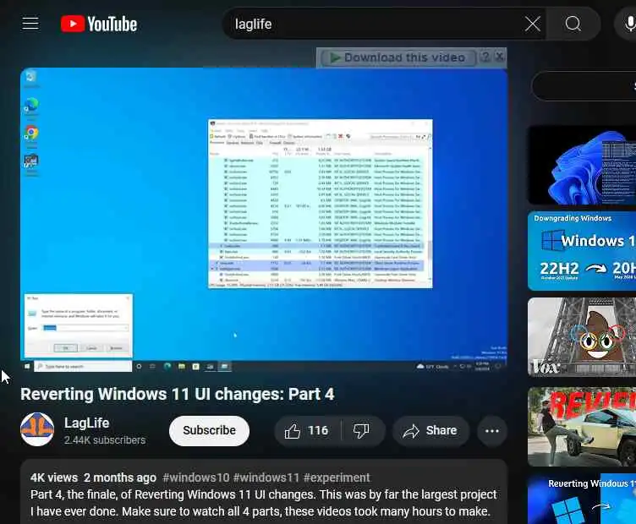Open the Windows 11 bloom recommended video thumbnail
The image size is (636, 524).
tap(582, 165)
